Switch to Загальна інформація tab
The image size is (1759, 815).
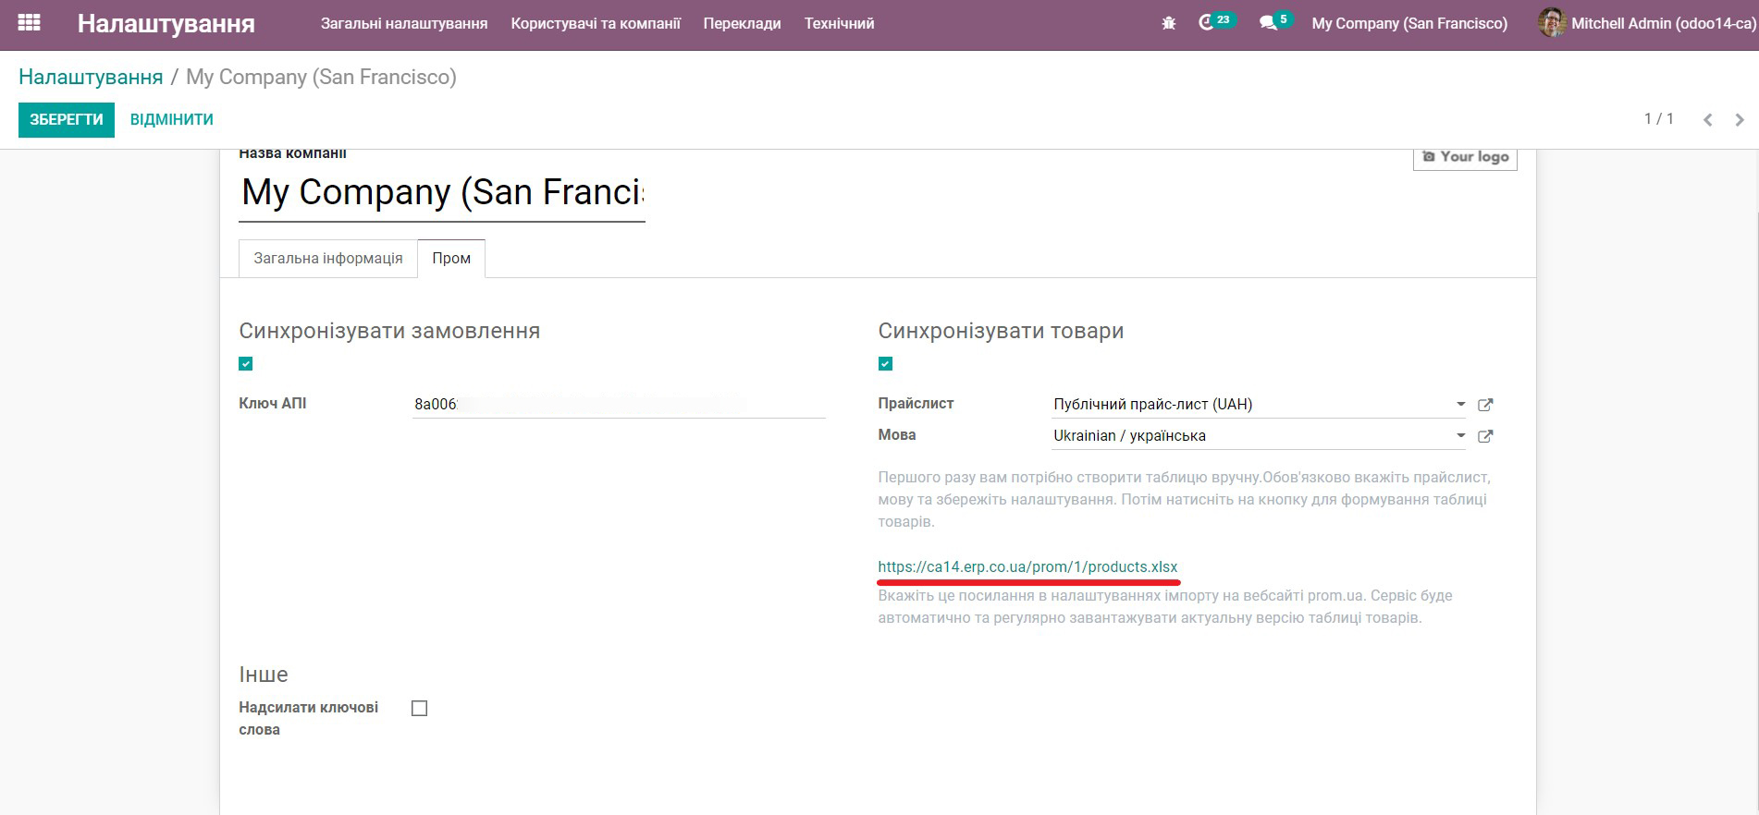(328, 259)
